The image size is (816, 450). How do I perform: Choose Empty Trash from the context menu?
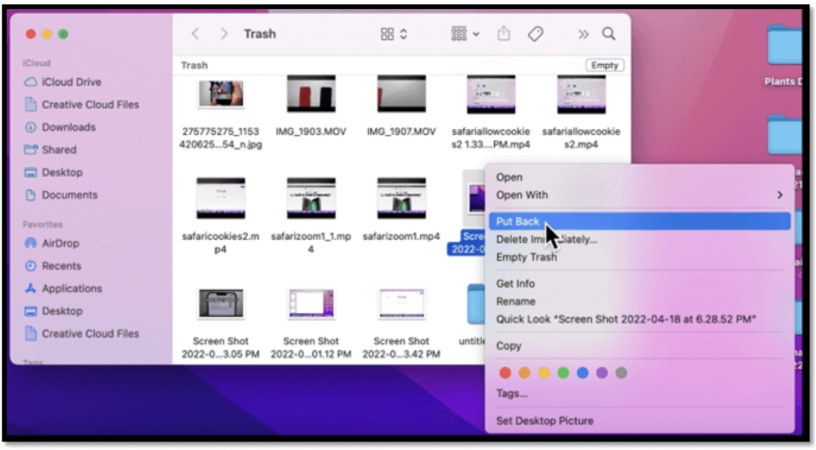[639, 257]
